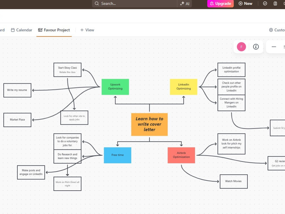
Task: Click the whiteboard icon beside Favour Project
Action: (x=40, y=30)
